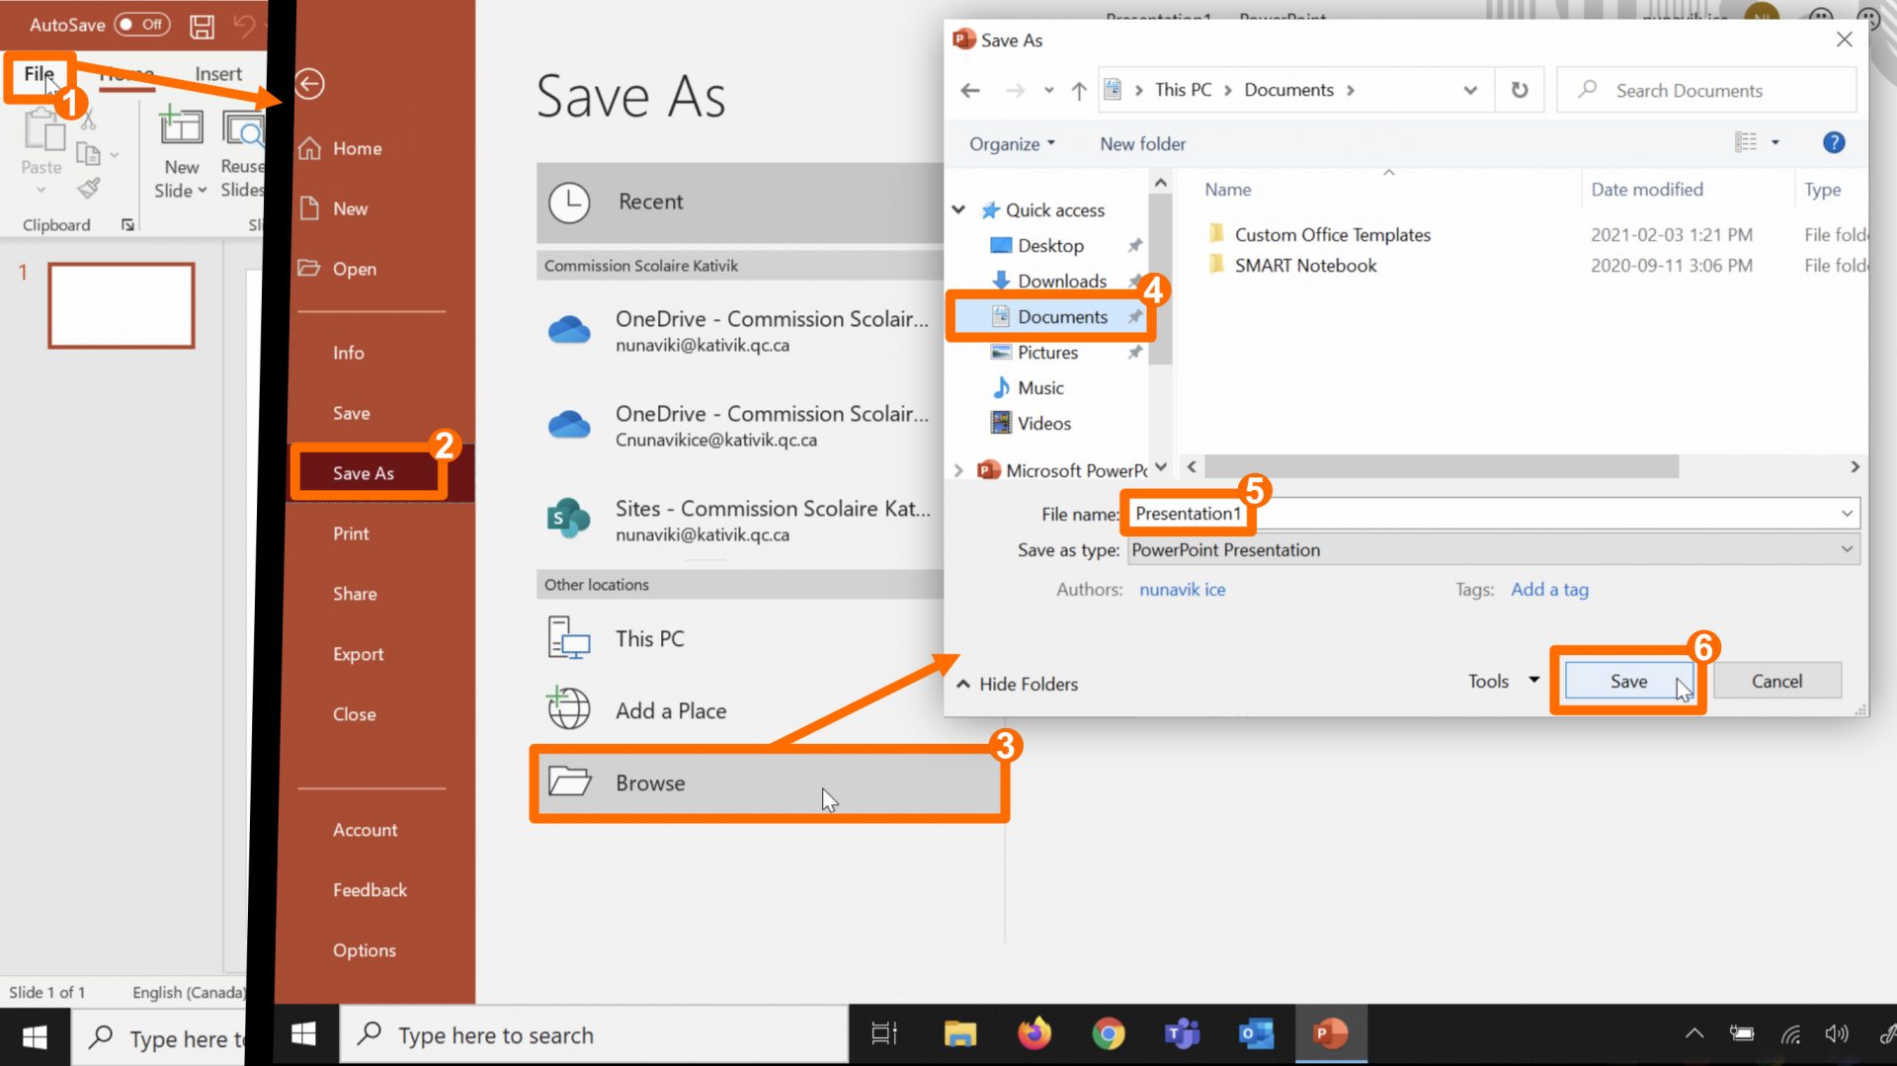The height and width of the screenshot is (1066, 1897).
Task: Open the Insert ribbon tab
Action: tap(217, 74)
